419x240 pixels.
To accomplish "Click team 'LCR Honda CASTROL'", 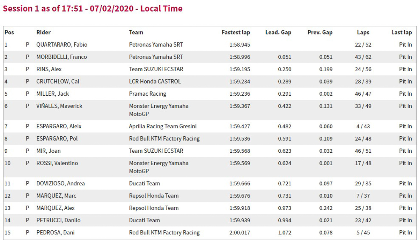I will point(155,81).
